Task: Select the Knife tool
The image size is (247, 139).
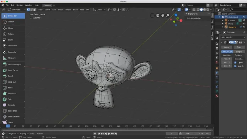Action: 13,88
